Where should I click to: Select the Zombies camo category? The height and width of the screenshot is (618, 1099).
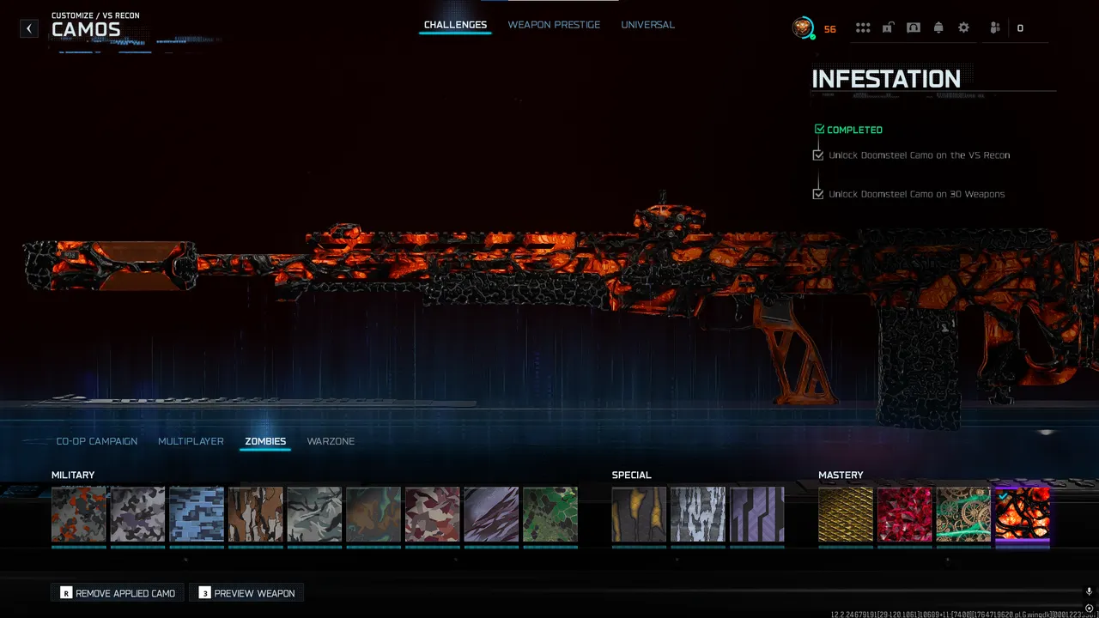coord(265,441)
